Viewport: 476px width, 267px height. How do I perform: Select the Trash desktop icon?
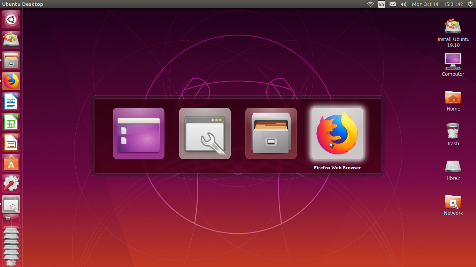pos(453,135)
